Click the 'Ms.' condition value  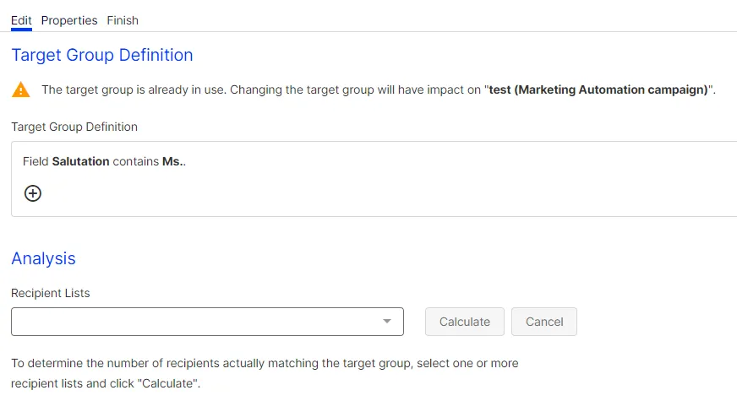172,161
